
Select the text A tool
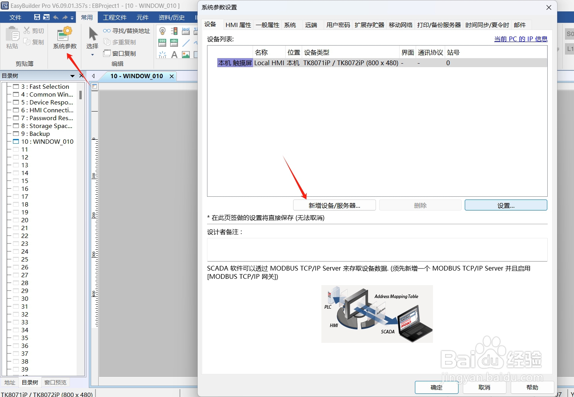[174, 55]
